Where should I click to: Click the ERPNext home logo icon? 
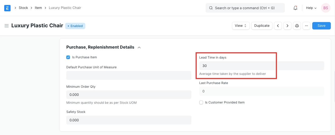(7, 8)
